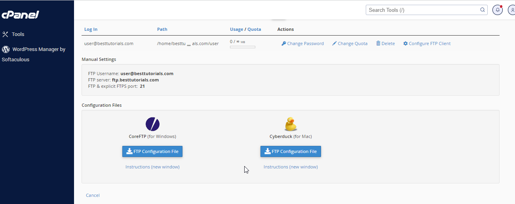Viewport: 515px width, 204px height.
Task: Click the CoreFTP (for Windows) label
Action: (x=152, y=136)
